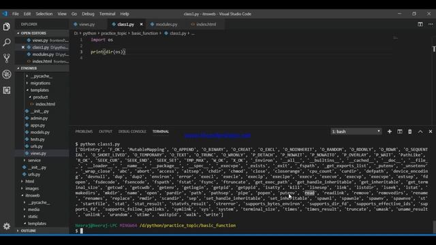Expand the media folder
Screen dimensions: 436x245
pyautogui.click(x=33, y=210)
